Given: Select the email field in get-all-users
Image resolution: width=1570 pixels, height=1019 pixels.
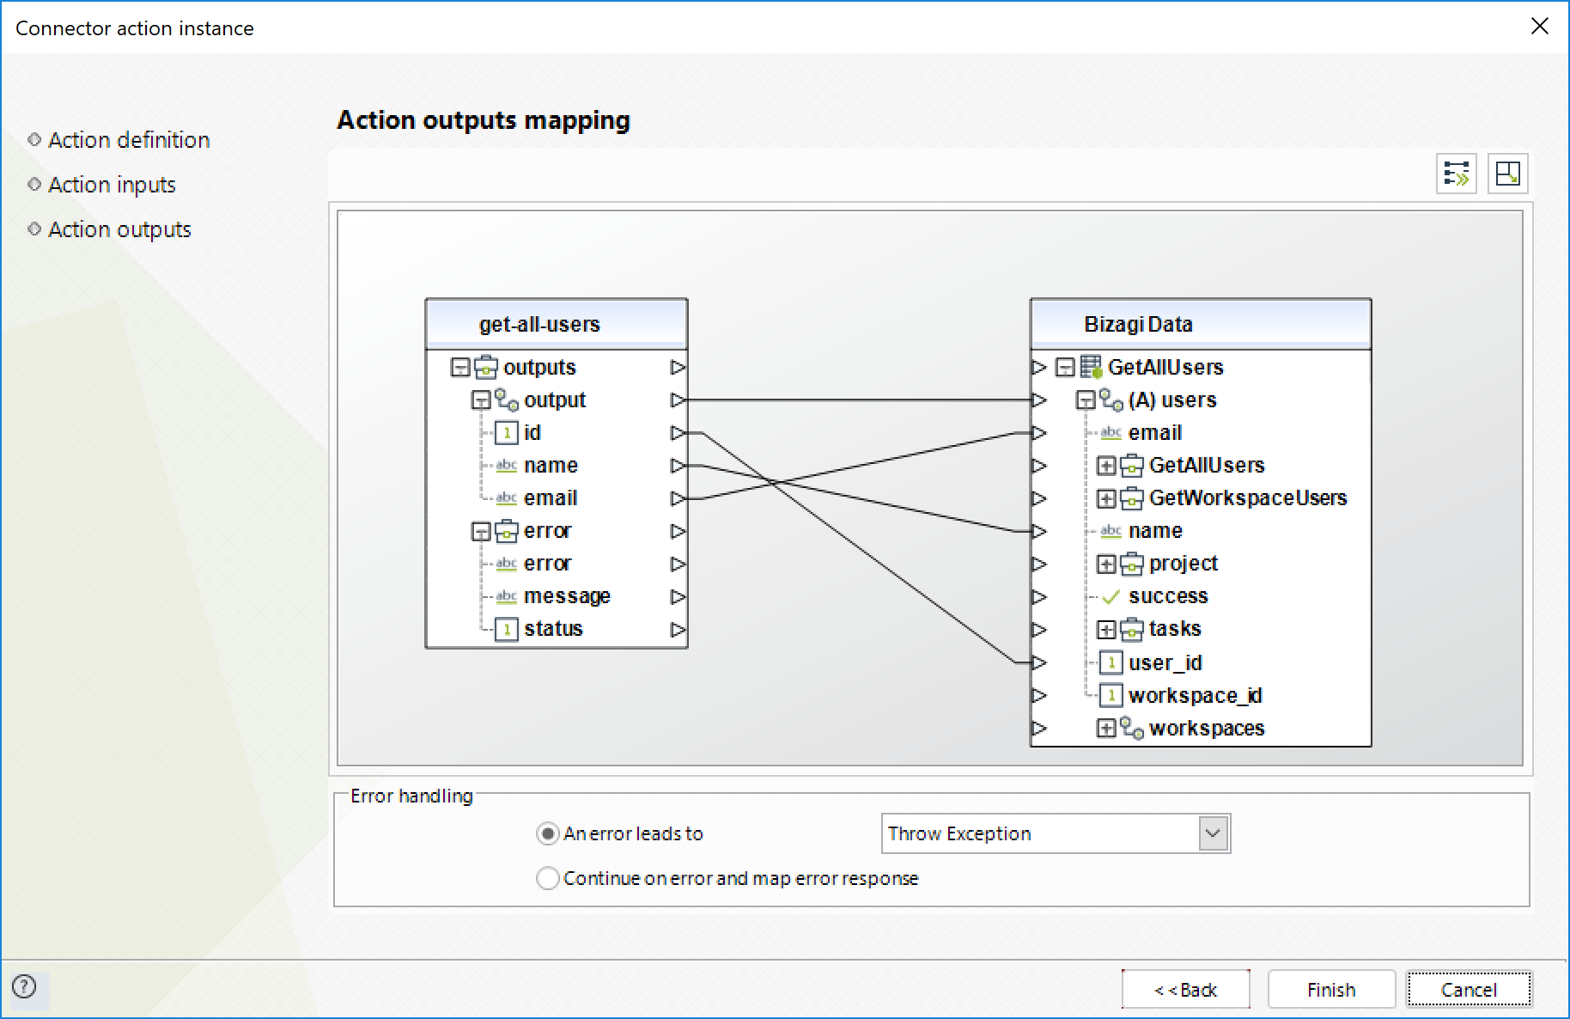Looking at the screenshot, I should 551,498.
